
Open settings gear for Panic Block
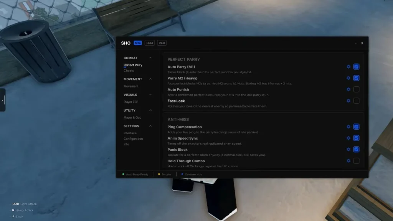[x=348, y=149]
